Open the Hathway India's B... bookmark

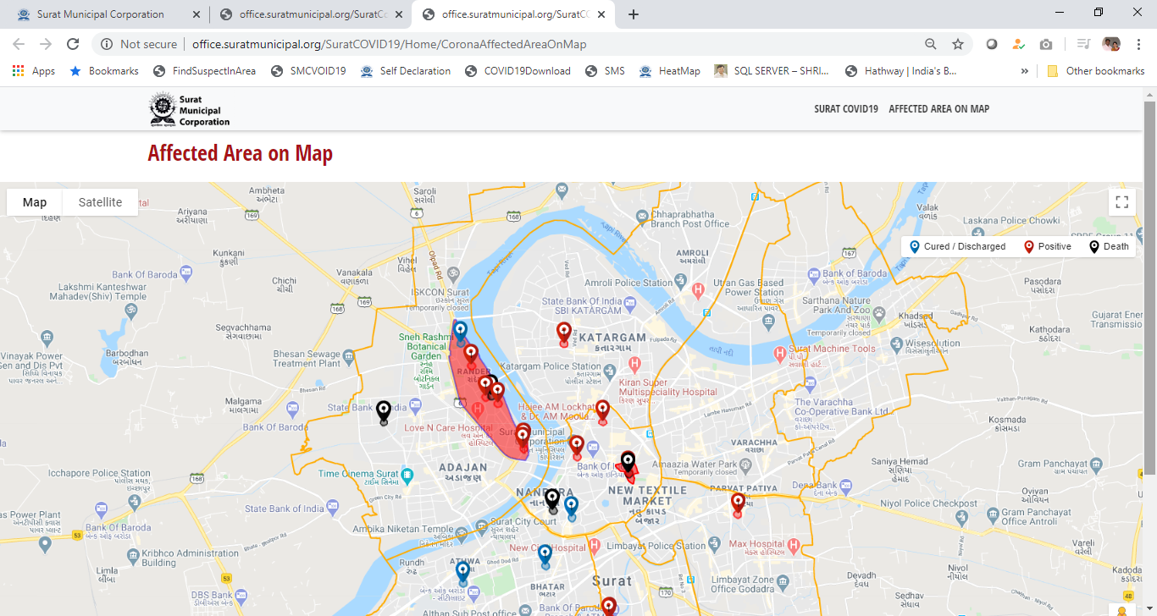pyautogui.click(x=901, y=71)
